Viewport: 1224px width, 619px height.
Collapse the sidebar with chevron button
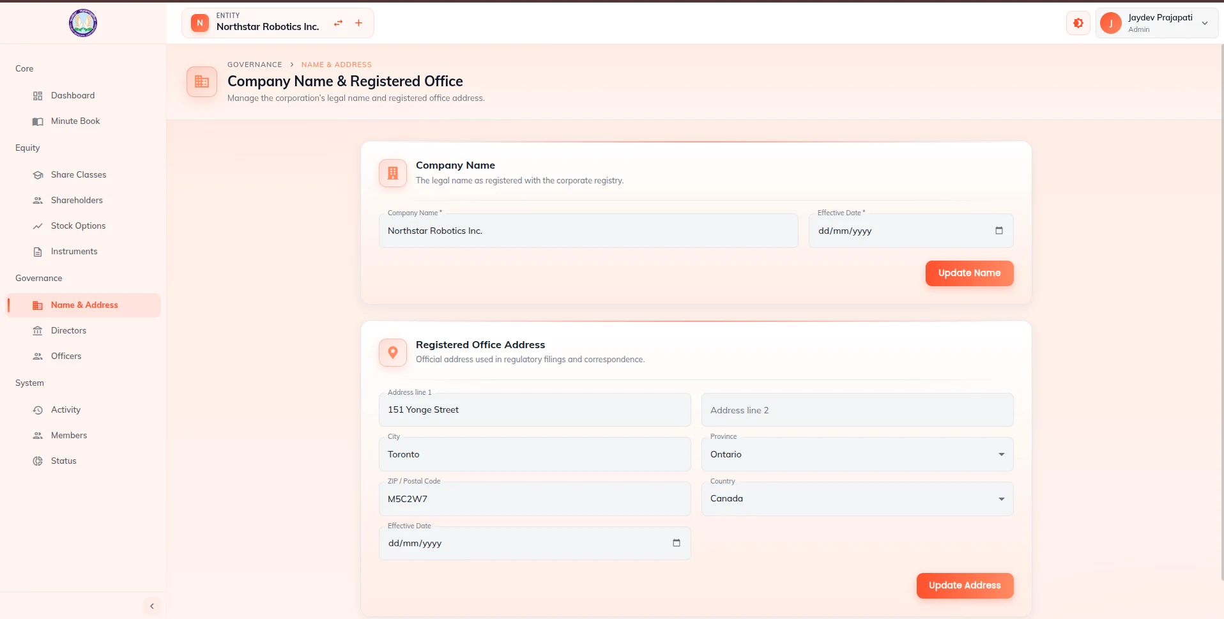tap(152, 606)
